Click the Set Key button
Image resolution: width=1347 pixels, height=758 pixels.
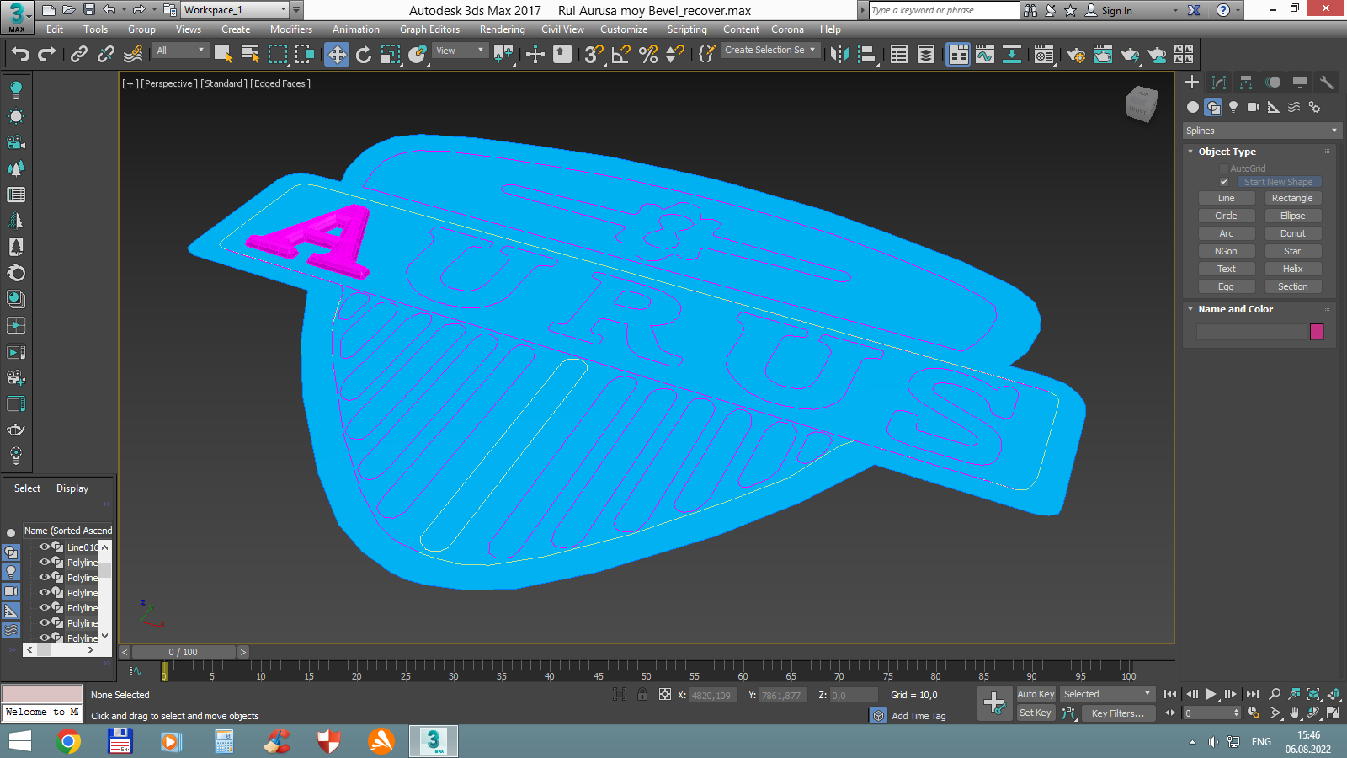[x=1036, y=713]
